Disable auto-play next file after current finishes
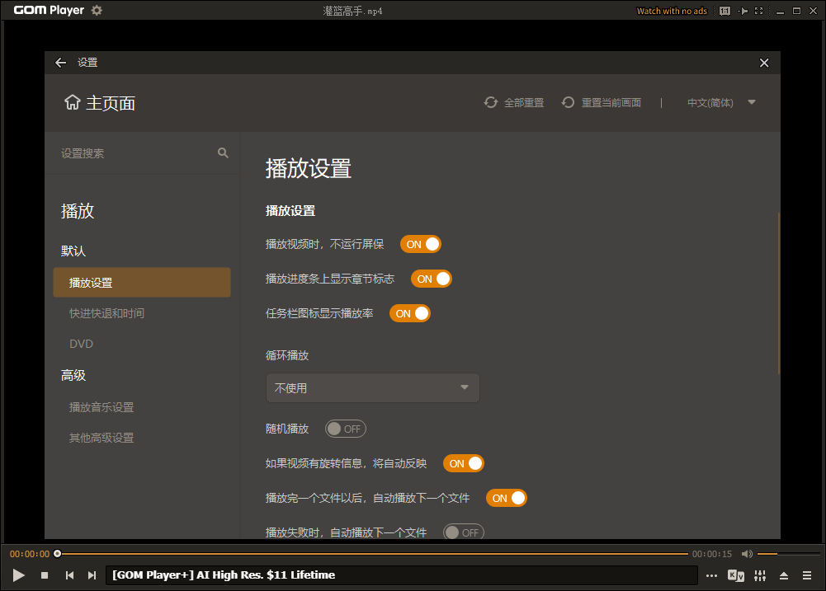 506,498
